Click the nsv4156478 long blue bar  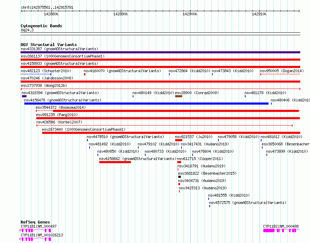146,104
